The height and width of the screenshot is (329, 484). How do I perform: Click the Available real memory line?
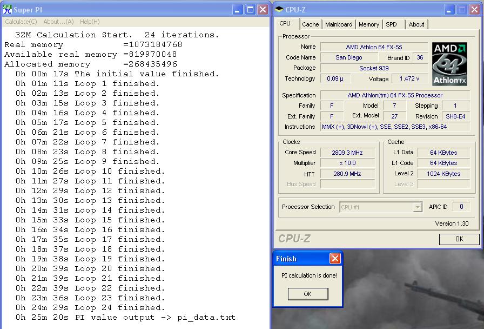tap(90, 55)
